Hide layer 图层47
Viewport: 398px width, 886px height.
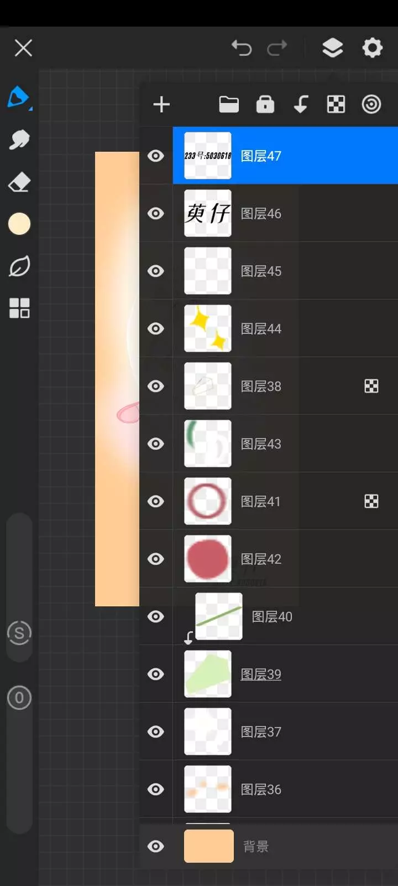[156, 156]
